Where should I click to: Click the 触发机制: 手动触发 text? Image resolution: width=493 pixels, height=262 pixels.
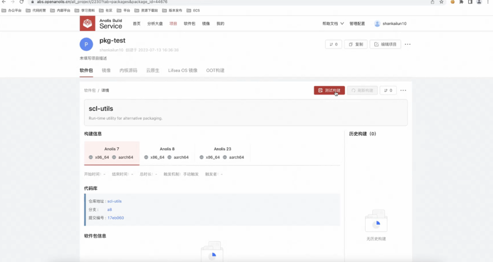pos(181,174)
